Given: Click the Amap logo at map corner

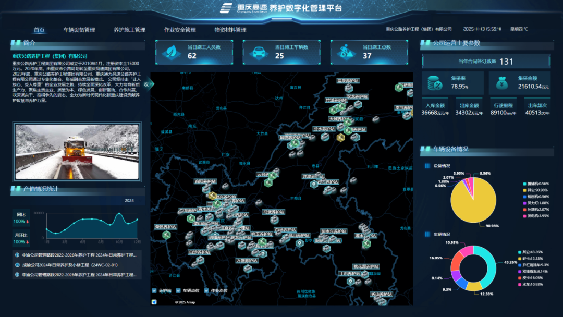Looking at the screenshot, I should 154,301.
